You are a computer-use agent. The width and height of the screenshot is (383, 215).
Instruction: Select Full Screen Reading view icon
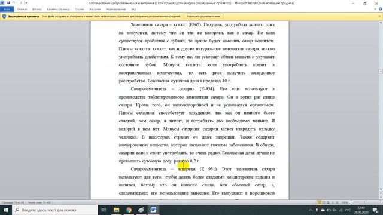[x=324, y=202]
